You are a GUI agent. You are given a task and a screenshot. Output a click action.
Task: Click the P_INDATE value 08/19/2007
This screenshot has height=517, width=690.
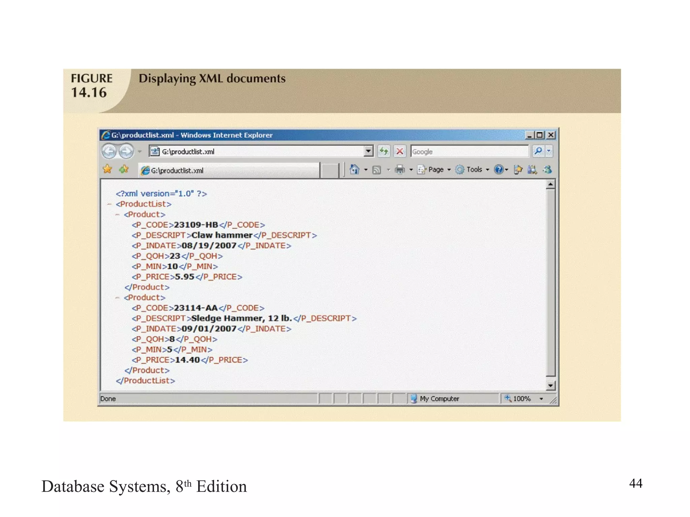[209, 245]
